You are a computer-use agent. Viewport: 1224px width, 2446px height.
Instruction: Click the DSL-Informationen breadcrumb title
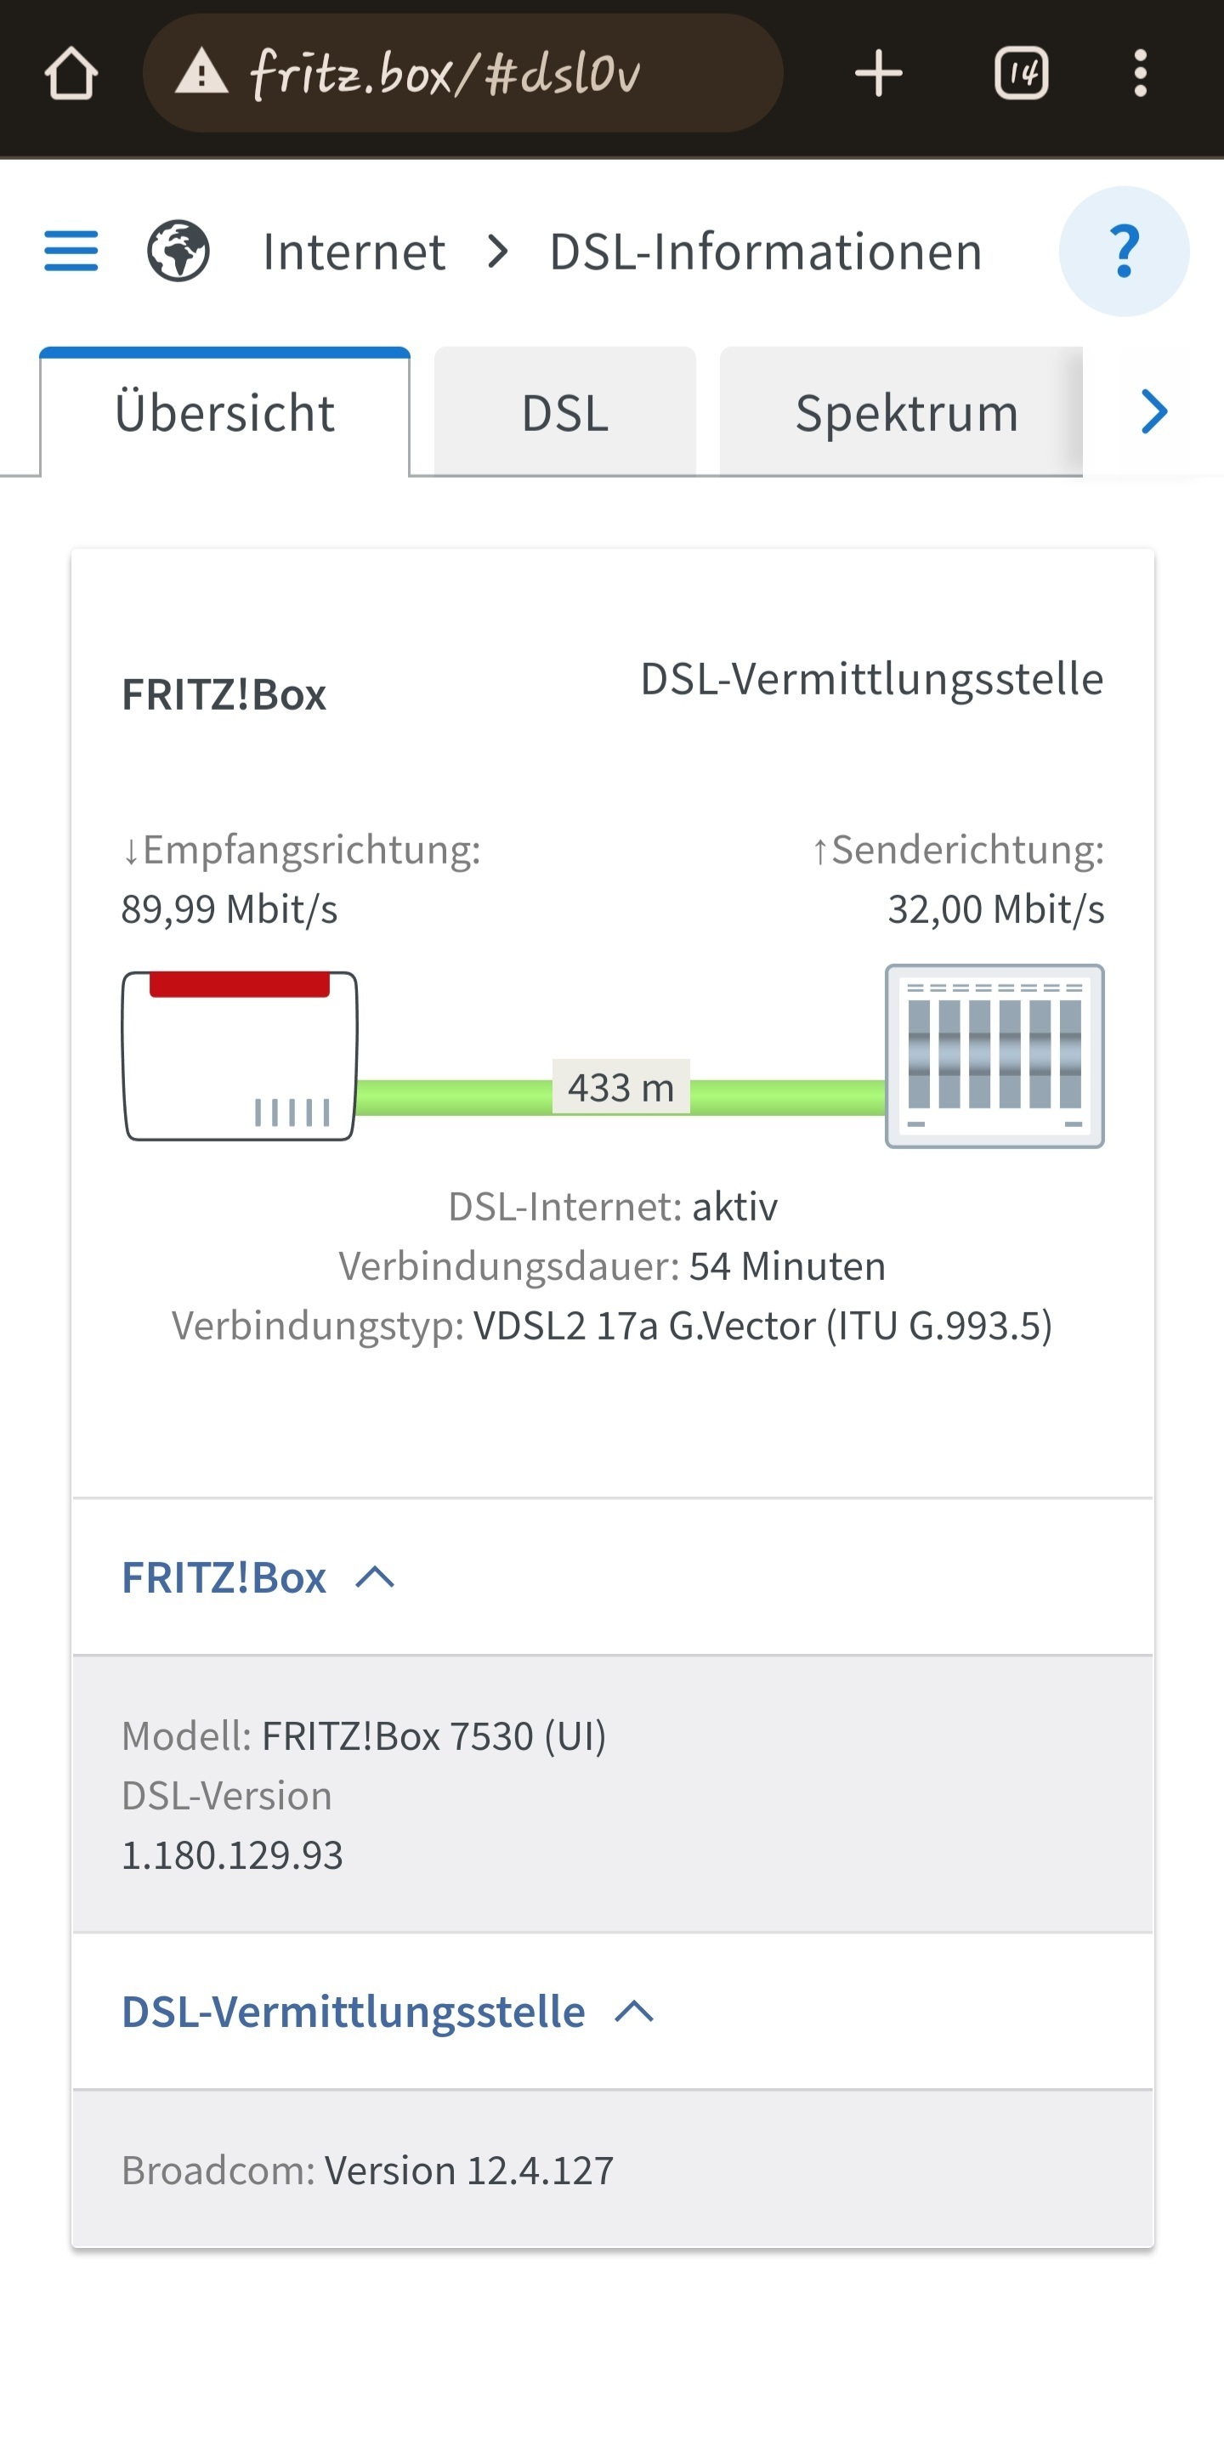(765, 252)
